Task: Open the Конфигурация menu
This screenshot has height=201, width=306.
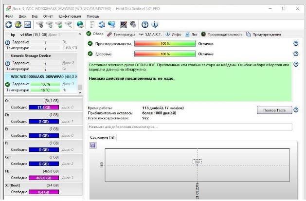Action: pos(70,16)
